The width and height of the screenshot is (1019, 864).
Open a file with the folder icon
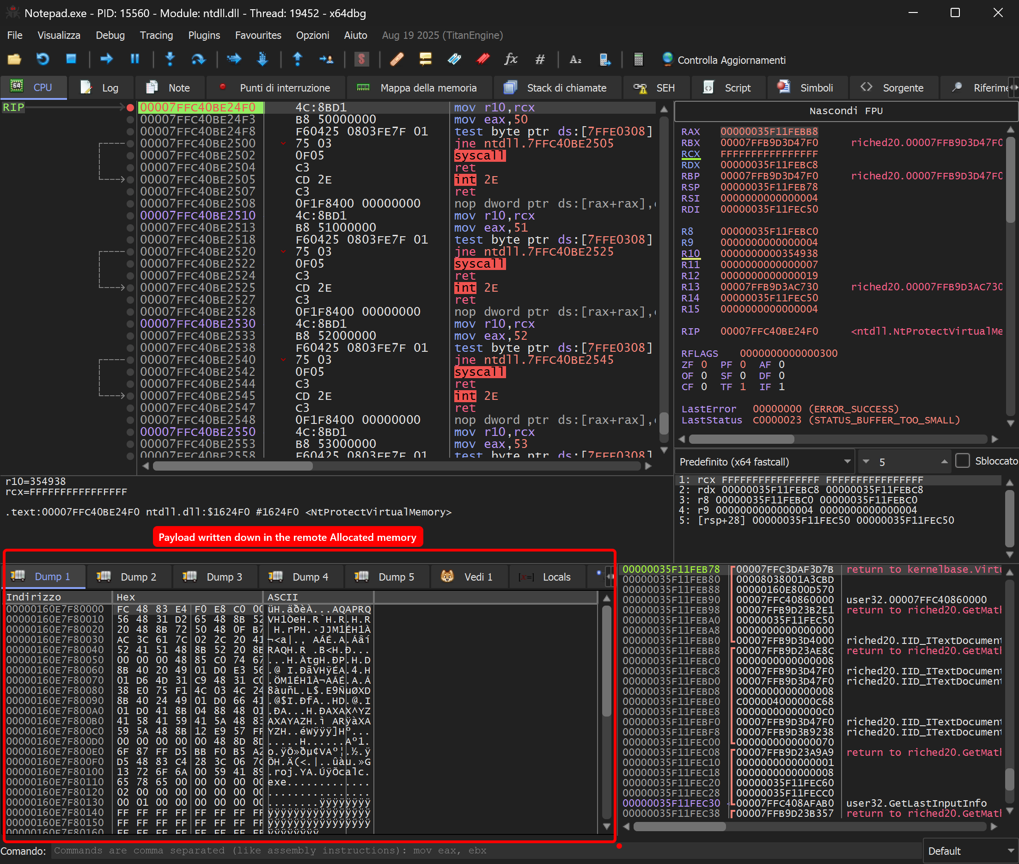click(14, 59)
